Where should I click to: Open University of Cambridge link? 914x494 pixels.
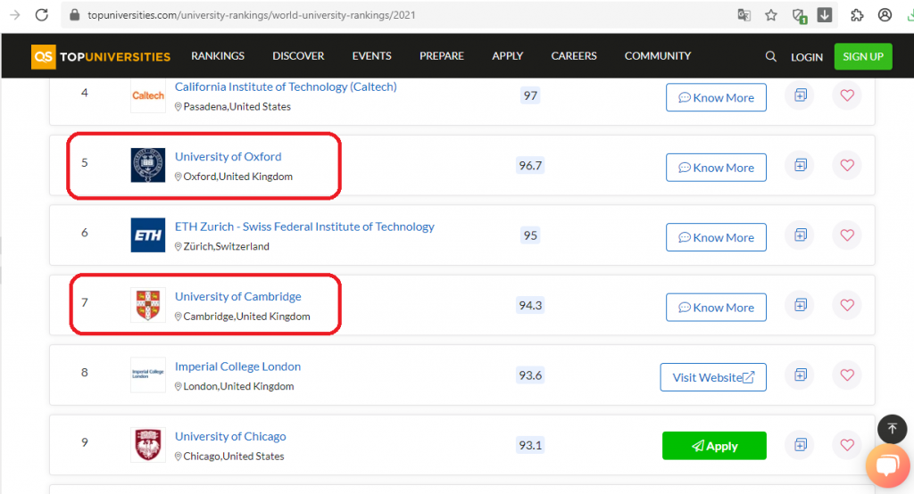pos(237,297)
